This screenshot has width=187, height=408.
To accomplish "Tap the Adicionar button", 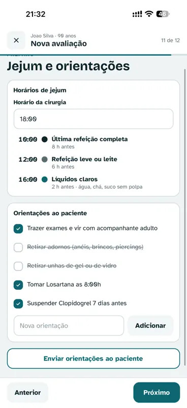I will 150,325.
